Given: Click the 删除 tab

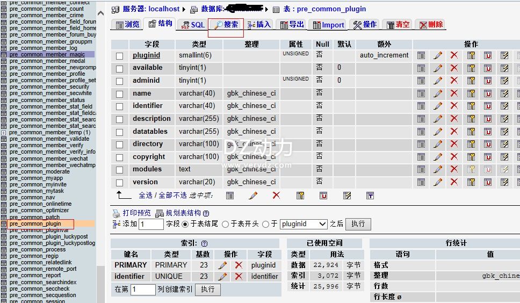Looking at the screenshot, I should [431, 25].
